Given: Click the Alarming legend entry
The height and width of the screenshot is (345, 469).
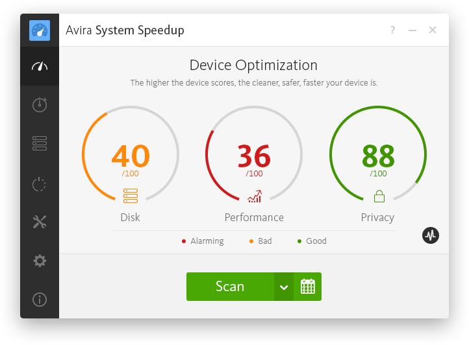Looking at the screenshot, I should pyautogui.click(x=203, y=241).
